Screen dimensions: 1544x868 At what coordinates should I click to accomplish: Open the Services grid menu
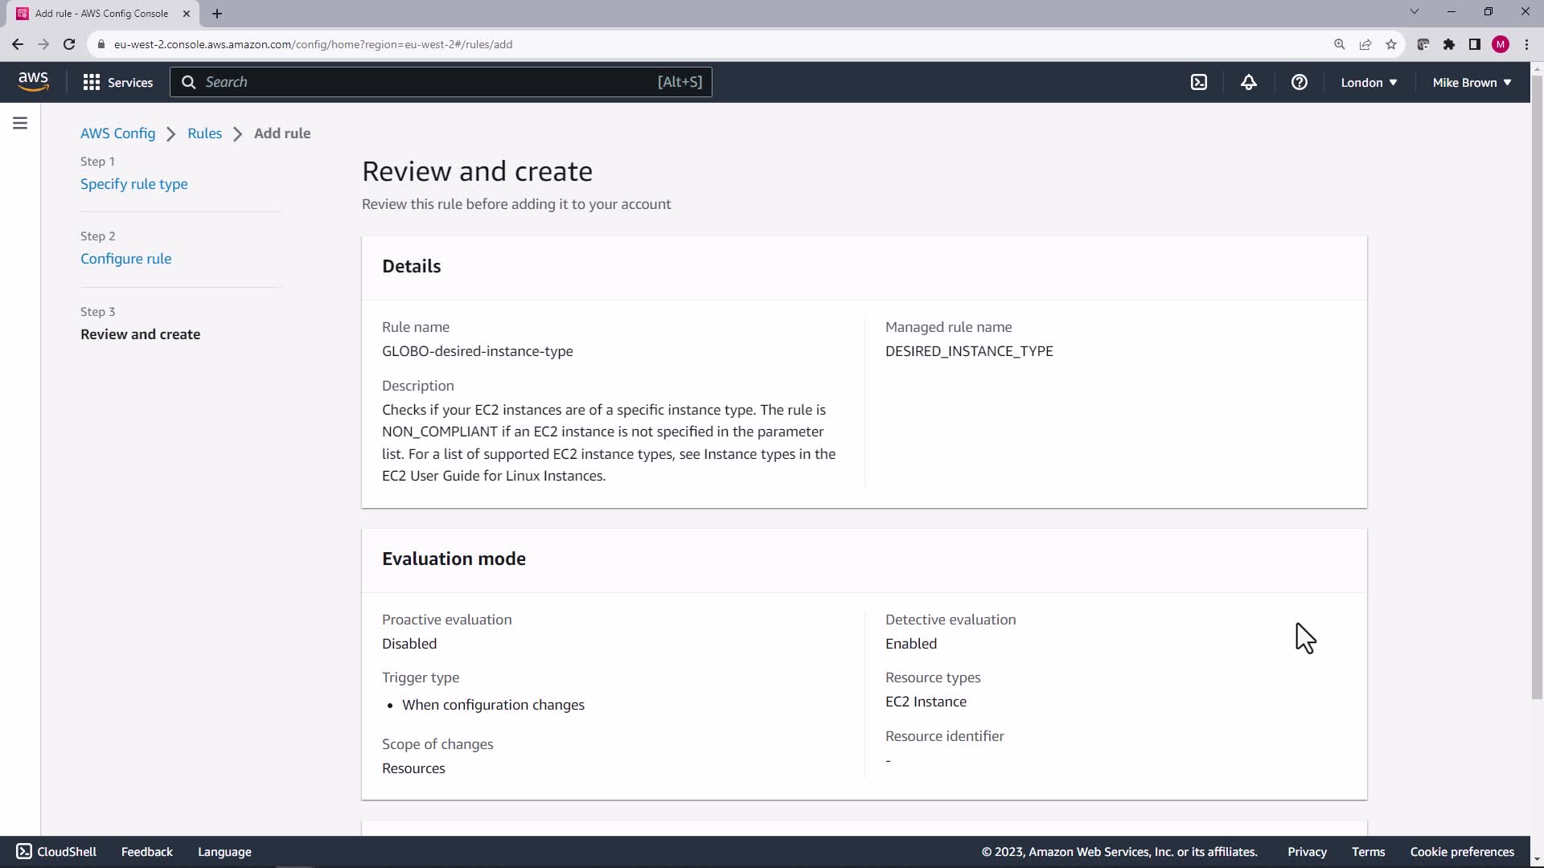coord(117,82)
